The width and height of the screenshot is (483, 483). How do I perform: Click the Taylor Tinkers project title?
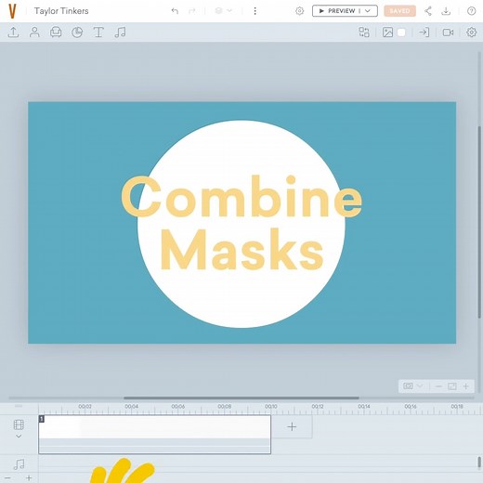61,11
